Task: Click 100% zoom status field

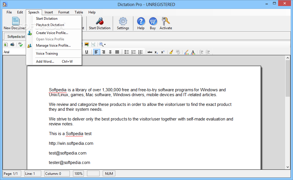Action: coord(78,174)
